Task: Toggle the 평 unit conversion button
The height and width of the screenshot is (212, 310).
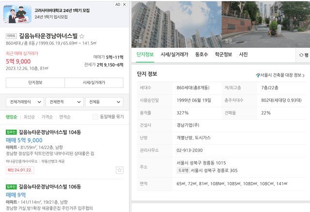Action: (304, 55)
